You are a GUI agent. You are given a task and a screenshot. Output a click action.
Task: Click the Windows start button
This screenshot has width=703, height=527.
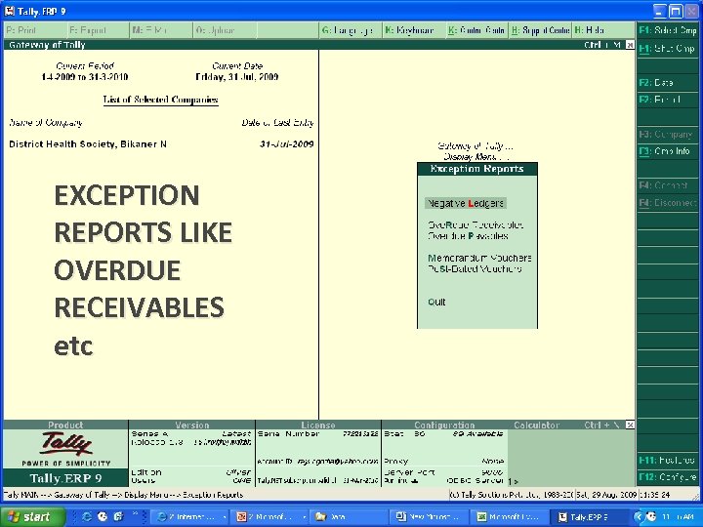32,516
